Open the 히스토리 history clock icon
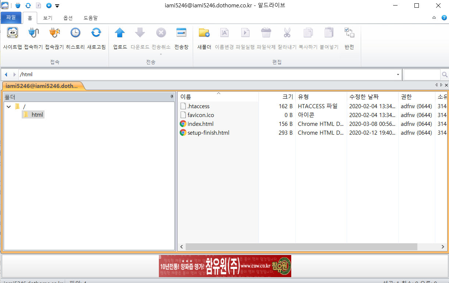449x283 pixels. pos(75,33)
